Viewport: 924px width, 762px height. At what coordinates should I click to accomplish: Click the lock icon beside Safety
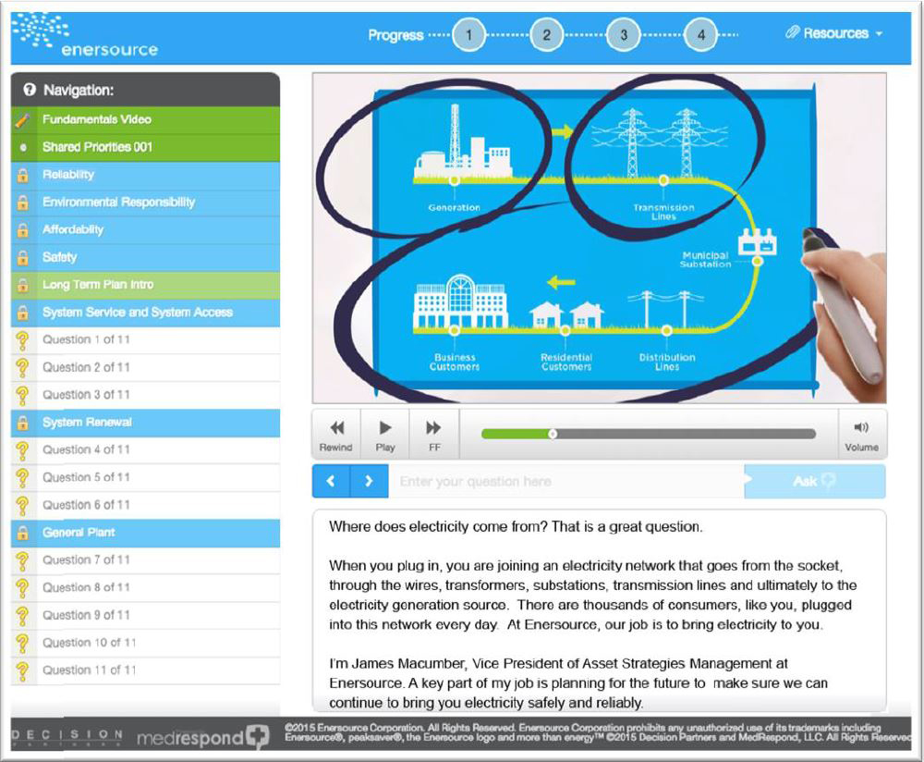(x=23, y=257)
